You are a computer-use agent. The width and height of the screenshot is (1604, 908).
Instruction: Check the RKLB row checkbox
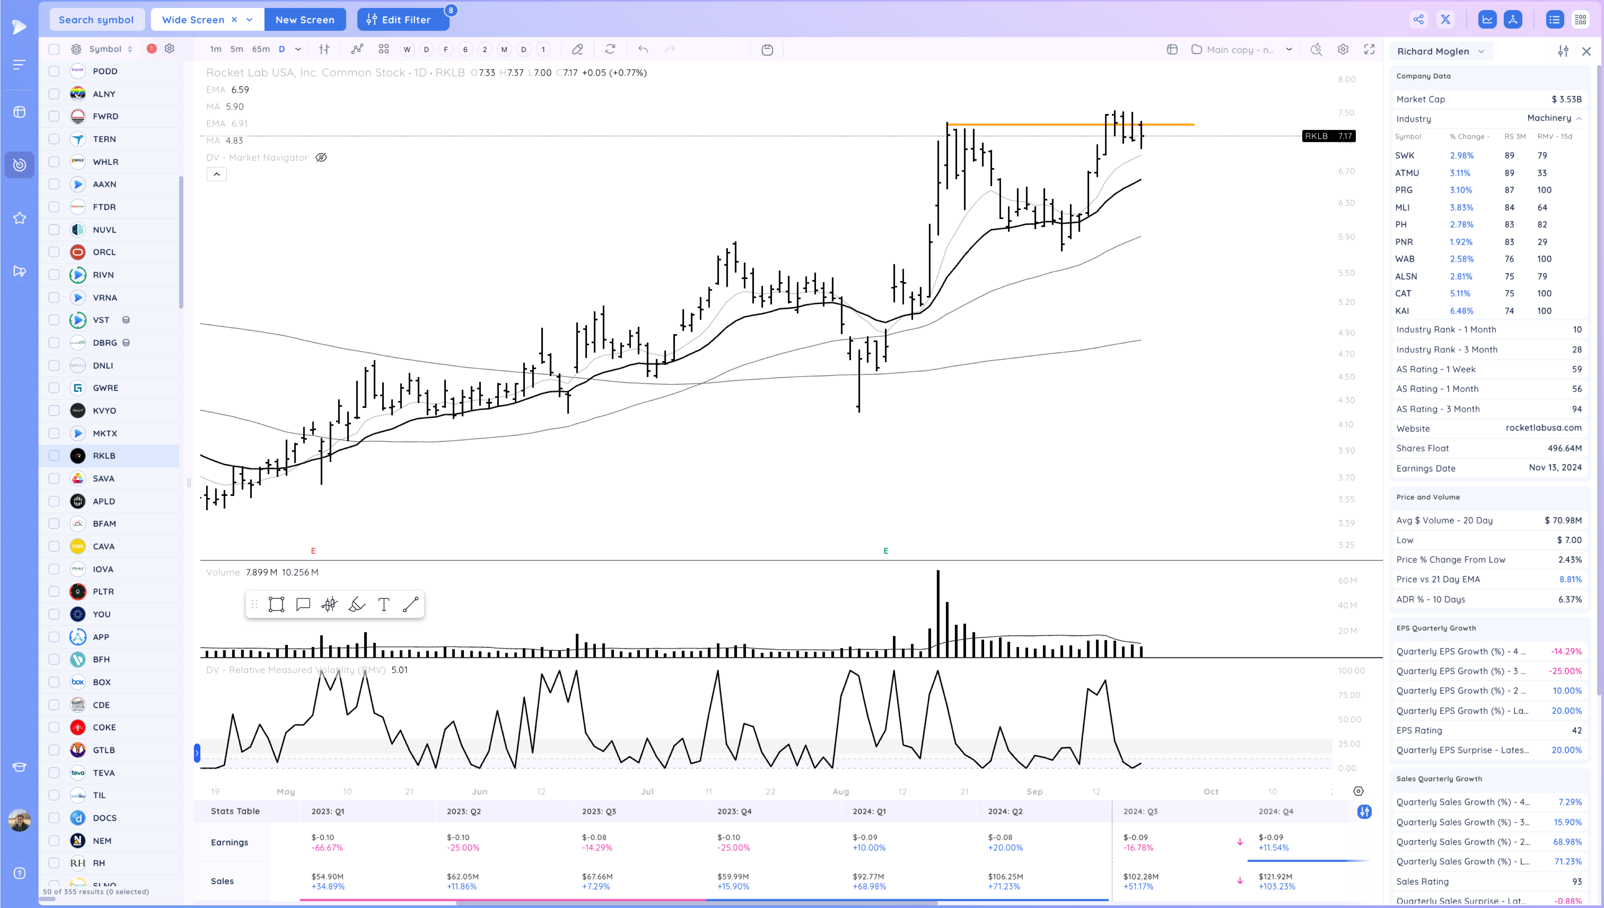(x=54, y=456)
